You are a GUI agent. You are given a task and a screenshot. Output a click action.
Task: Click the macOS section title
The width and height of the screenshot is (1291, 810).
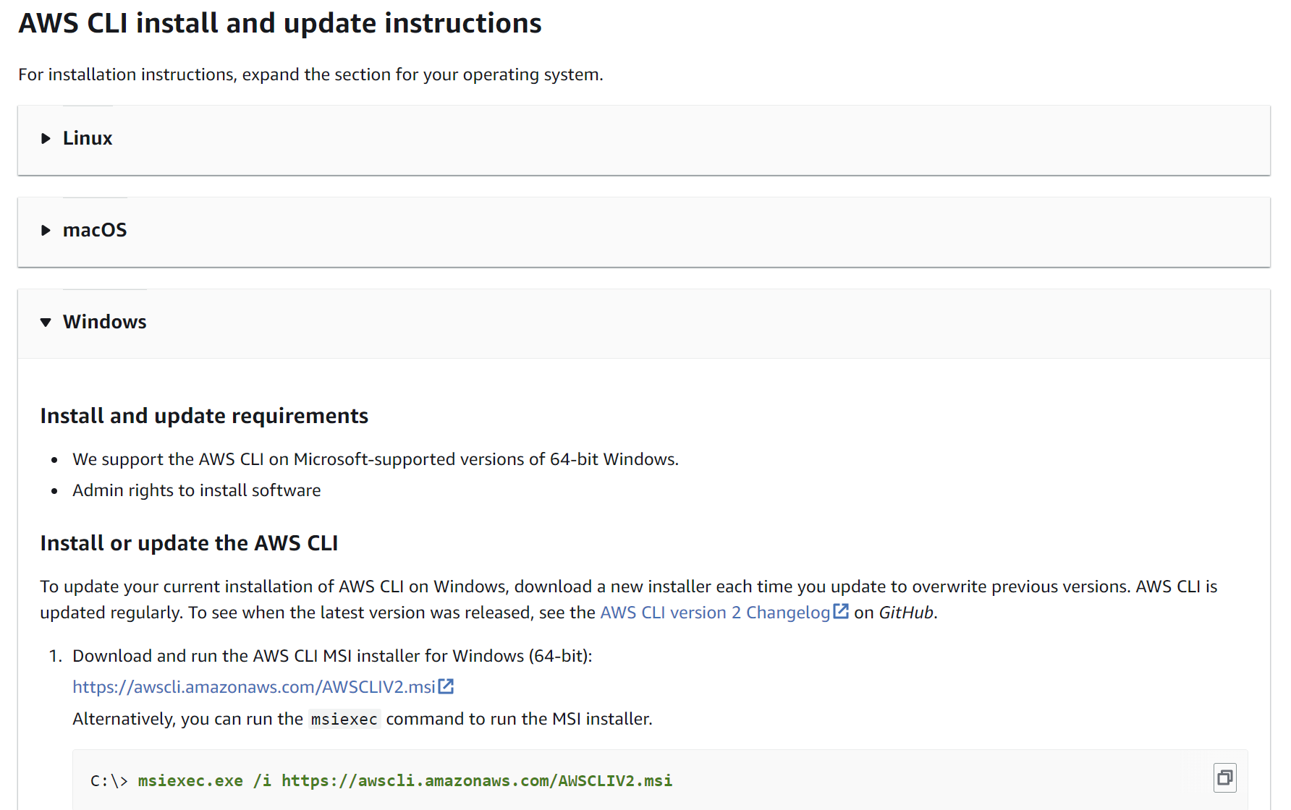coord(95,230)
